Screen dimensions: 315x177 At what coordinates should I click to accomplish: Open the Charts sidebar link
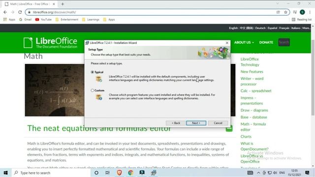coord(246,137)
